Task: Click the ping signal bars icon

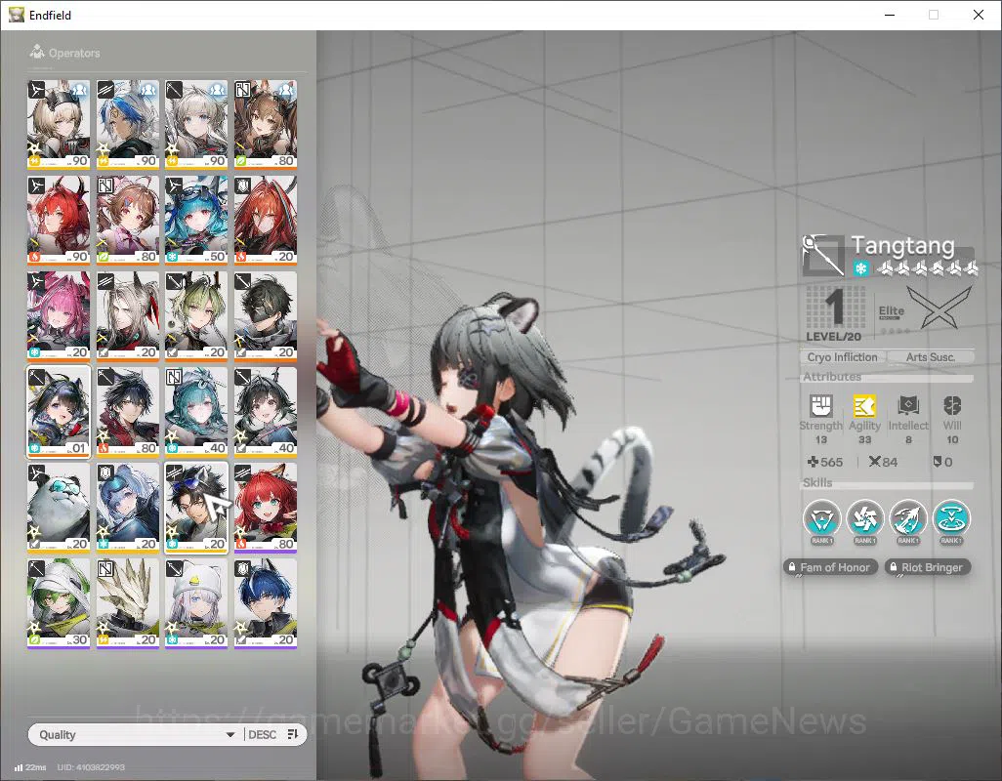Action: (x=19, y=767)
